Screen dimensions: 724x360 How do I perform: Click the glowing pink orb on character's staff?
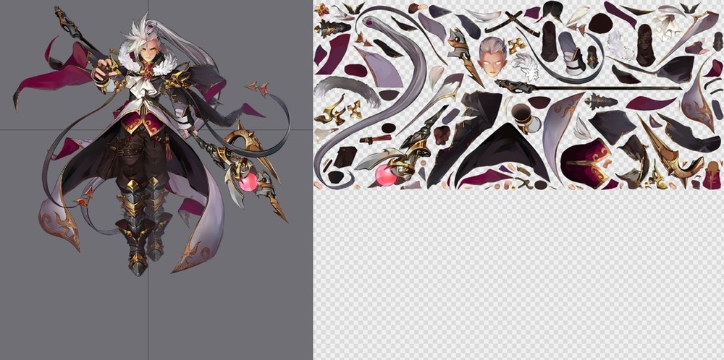pyautogui.click(x=249, y=181)
